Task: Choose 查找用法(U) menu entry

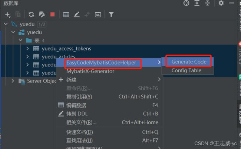Action: coord(109,141)
